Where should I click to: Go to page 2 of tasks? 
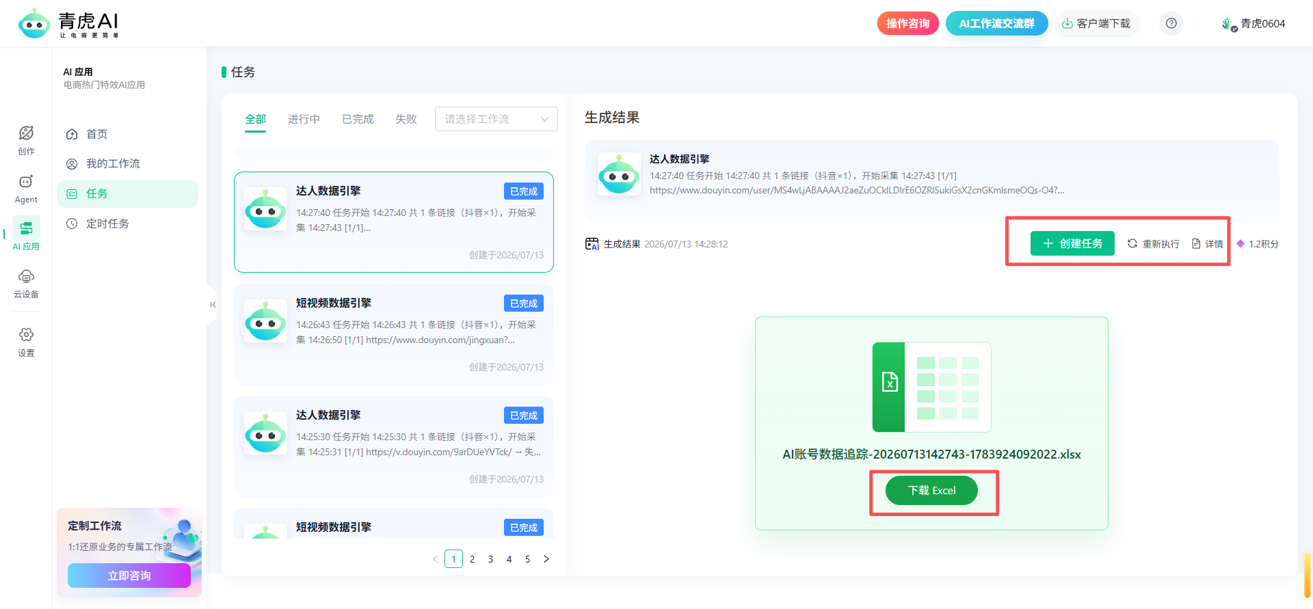point(472,559)
